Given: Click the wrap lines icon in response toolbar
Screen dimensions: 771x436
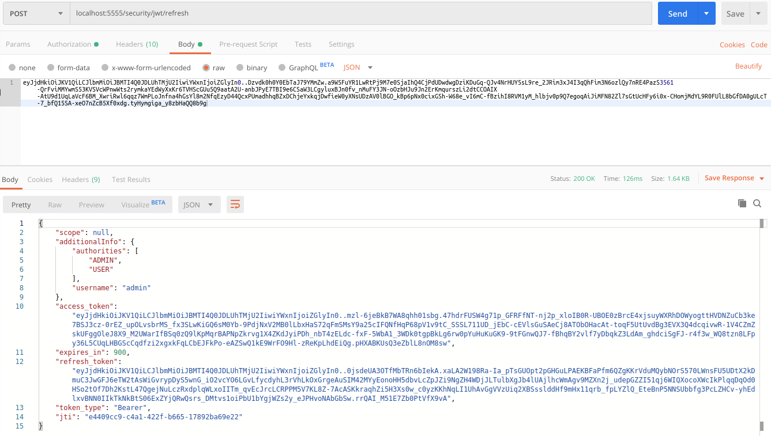Looking at the screenshot, I should 235,204.
